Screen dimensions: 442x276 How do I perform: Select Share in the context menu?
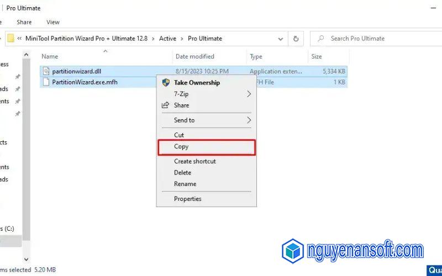point(206,105)
